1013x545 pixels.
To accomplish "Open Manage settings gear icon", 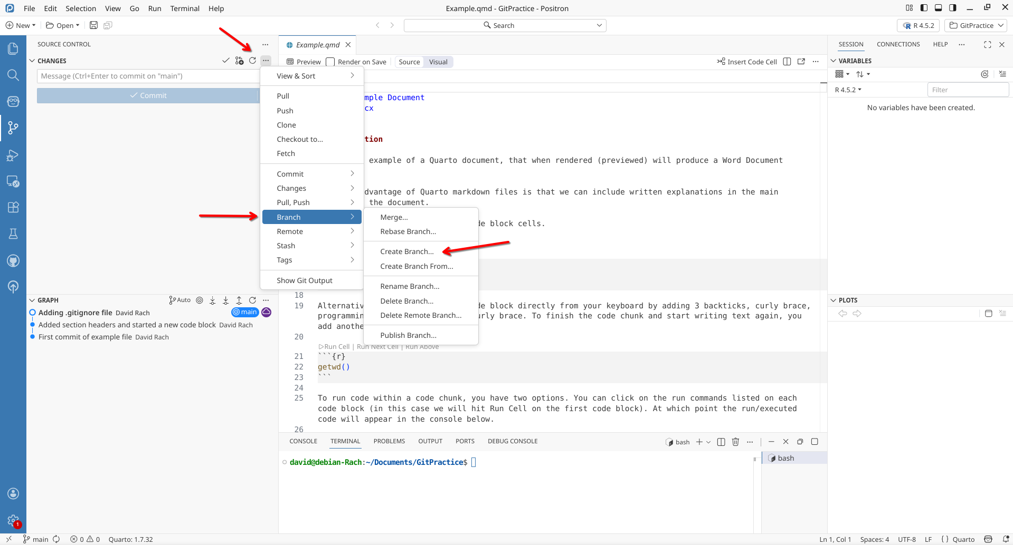I will [13, 520].
